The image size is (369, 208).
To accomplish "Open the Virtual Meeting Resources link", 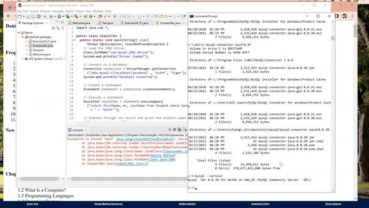I will [108, 204].
